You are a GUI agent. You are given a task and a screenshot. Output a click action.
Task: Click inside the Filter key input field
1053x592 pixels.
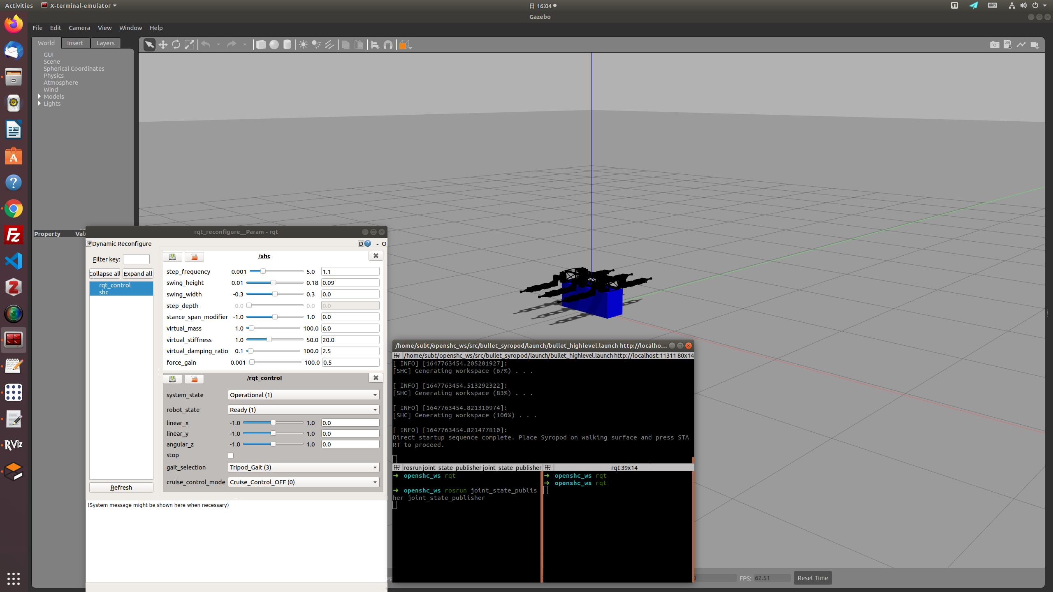pos(136,259)
